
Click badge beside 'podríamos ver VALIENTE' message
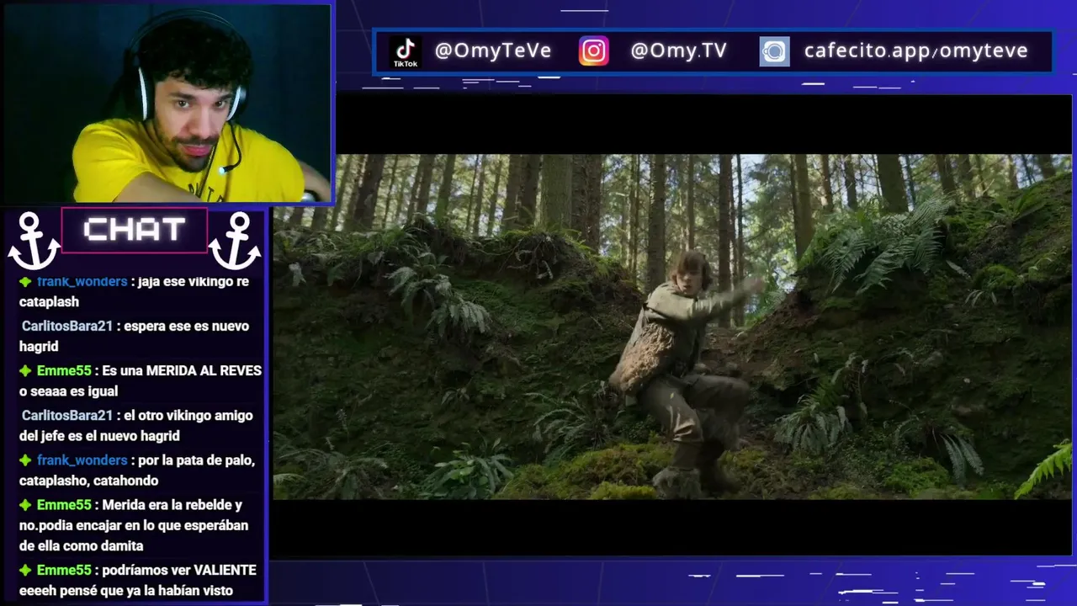click(x=25, y=571)
